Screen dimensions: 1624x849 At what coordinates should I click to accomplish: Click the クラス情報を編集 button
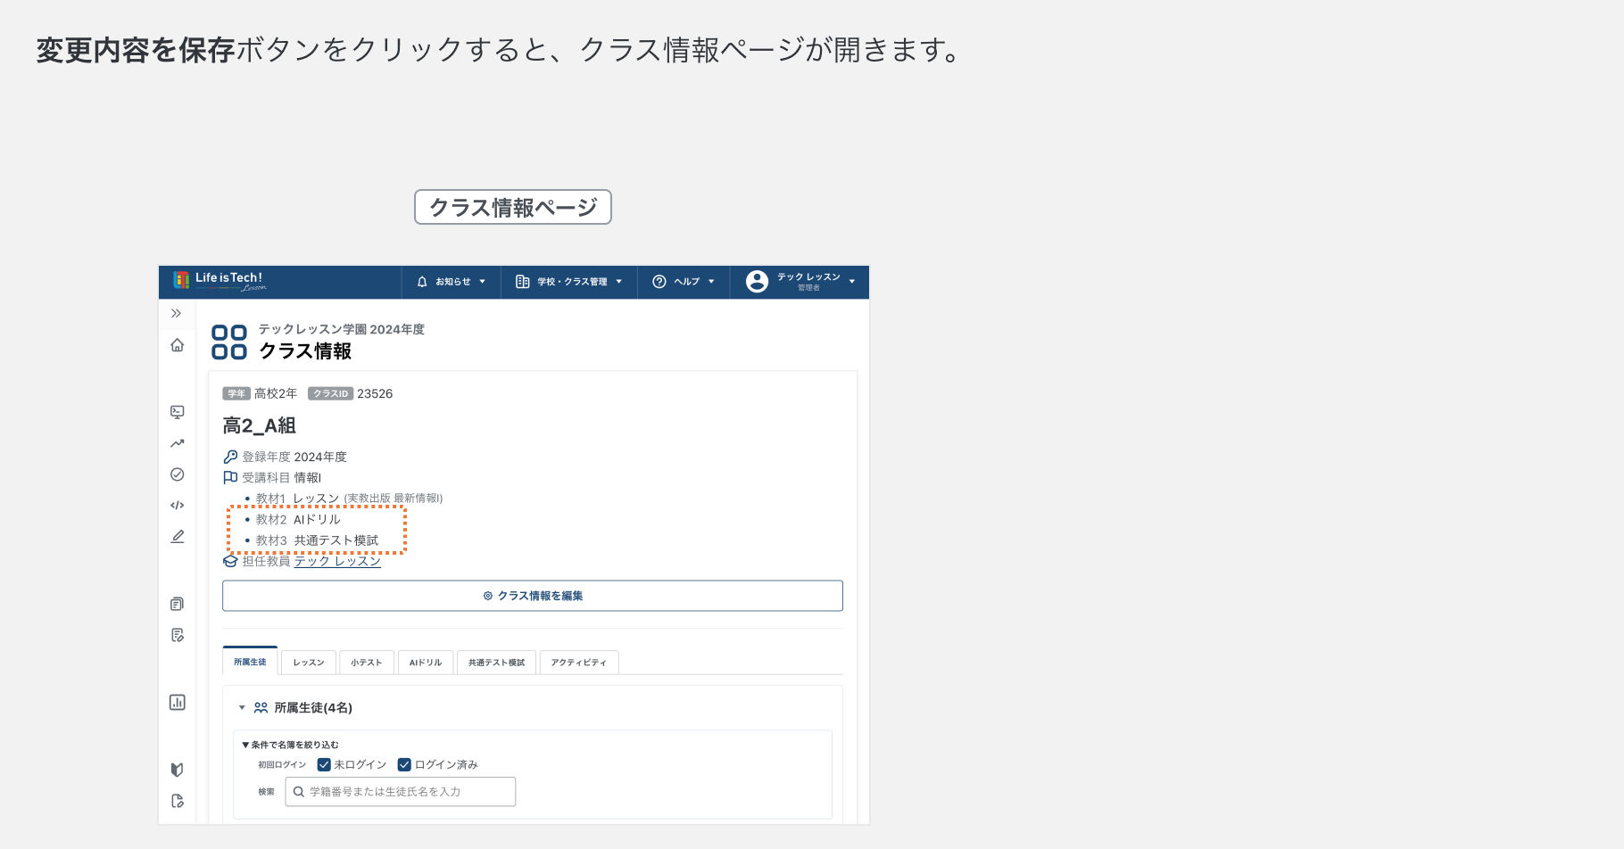533,596
